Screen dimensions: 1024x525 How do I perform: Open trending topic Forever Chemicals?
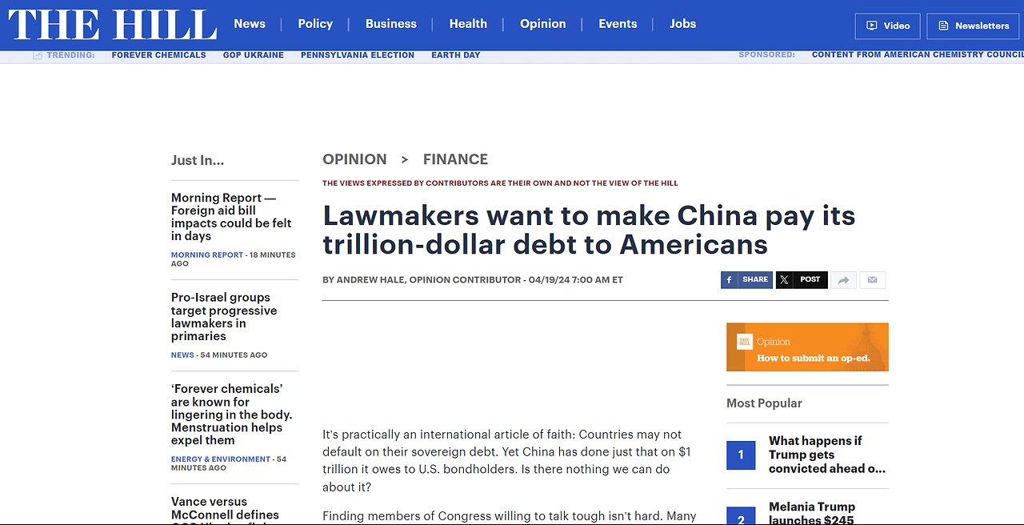[x=158, y=55]
